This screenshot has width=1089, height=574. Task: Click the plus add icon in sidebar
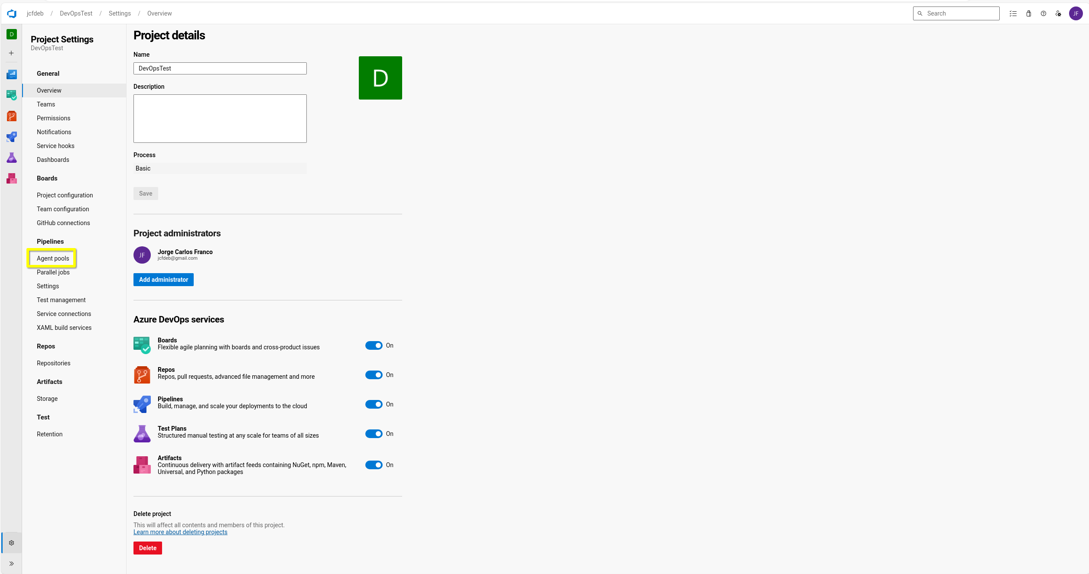[12, 53]
